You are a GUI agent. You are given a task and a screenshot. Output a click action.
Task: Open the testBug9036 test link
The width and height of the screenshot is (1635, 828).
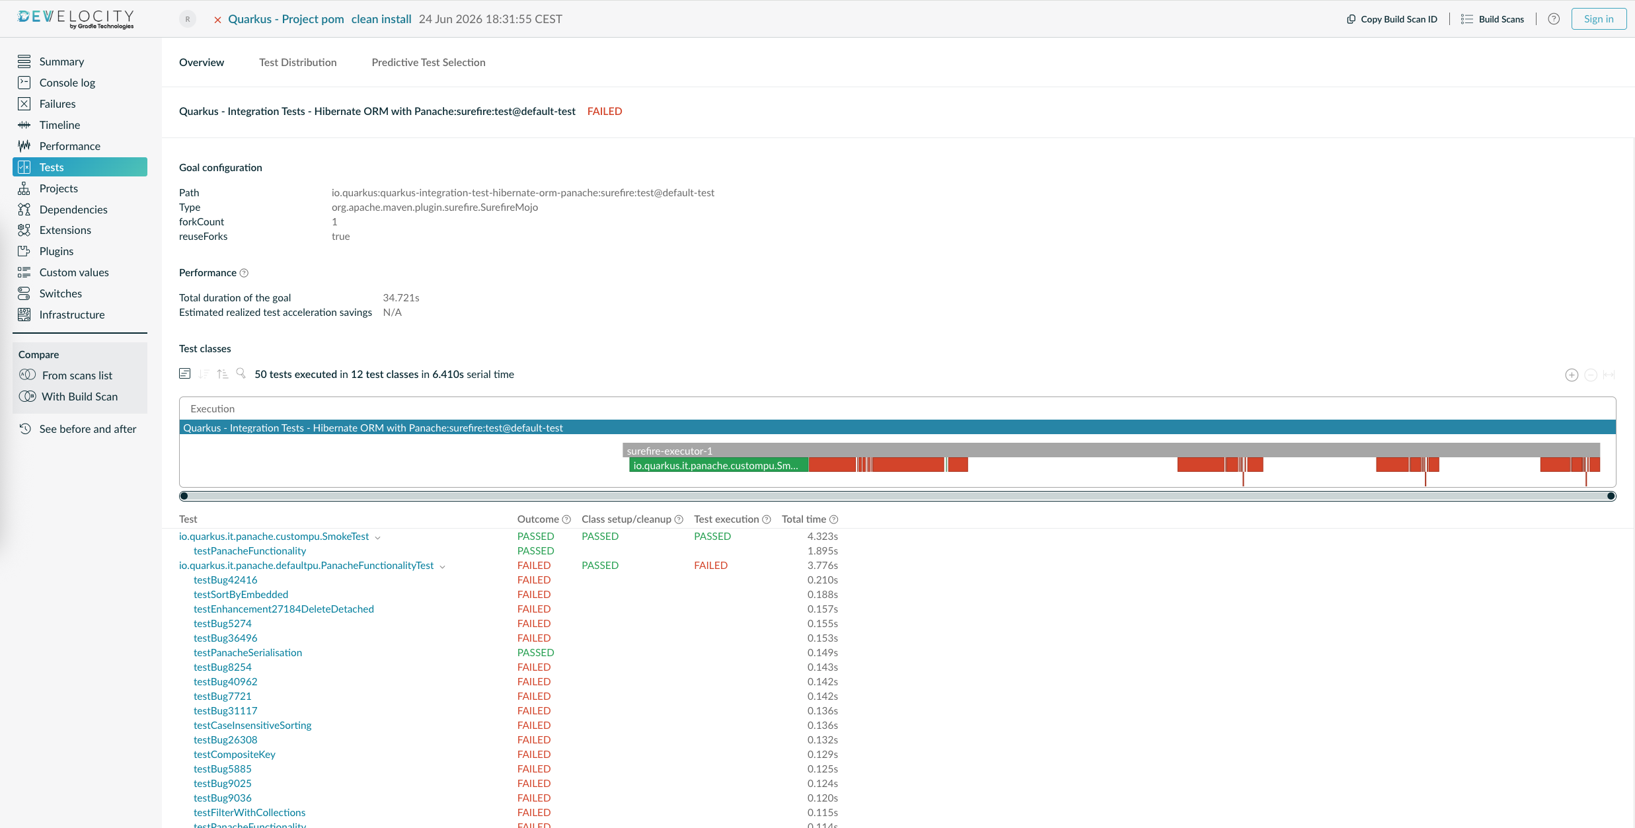click(223, 798)
